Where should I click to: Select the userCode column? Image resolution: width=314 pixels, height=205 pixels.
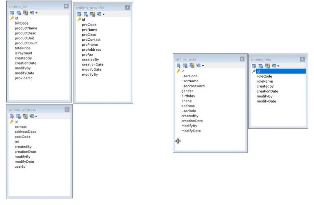pyautogui.click(x=189, y=76)
